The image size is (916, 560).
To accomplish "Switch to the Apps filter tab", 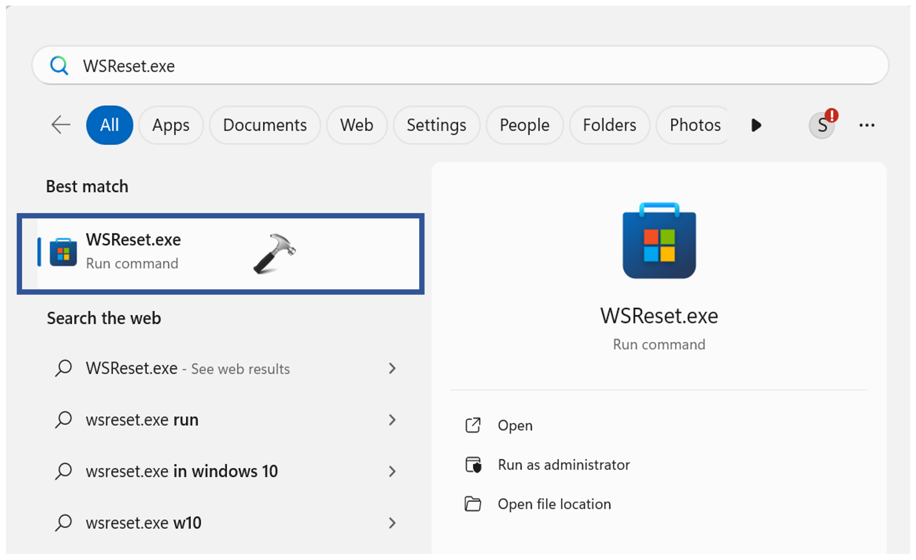I will pos(170,125).
